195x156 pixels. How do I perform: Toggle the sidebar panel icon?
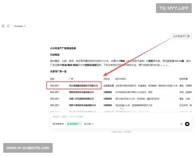3,26
